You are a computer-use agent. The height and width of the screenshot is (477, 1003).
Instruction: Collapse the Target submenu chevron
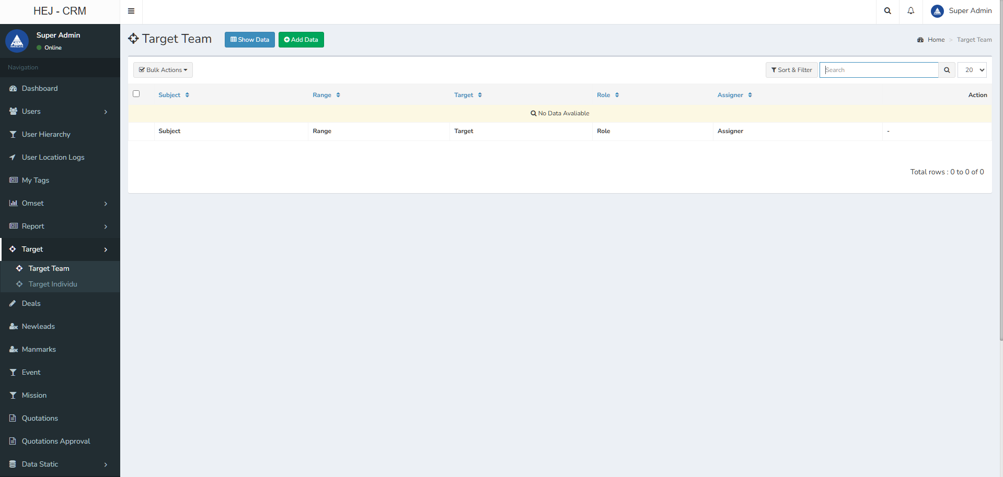pyautogui.click(x=106, y=249)
